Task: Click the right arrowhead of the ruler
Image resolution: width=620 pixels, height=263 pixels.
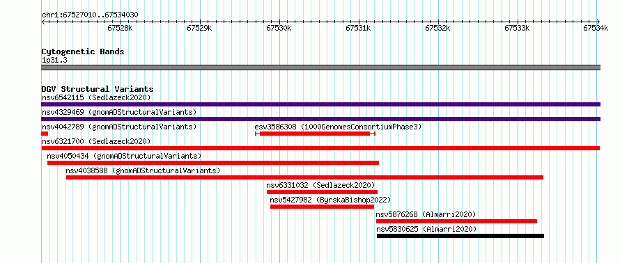Action: click(x=598, y=22)
